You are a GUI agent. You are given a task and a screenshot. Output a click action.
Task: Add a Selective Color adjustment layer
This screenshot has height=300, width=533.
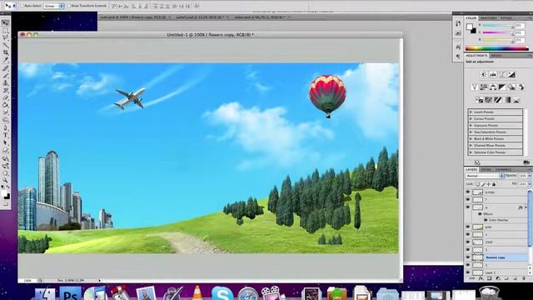[516, 100]
